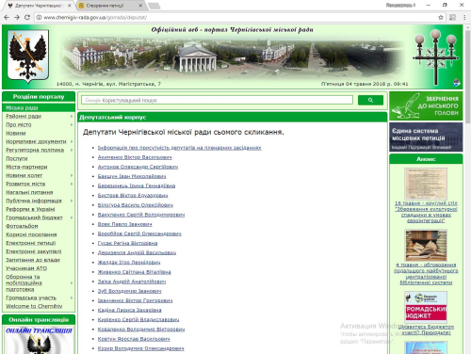Expand the Громадський бюджет submenu arrow

[72, 217]
